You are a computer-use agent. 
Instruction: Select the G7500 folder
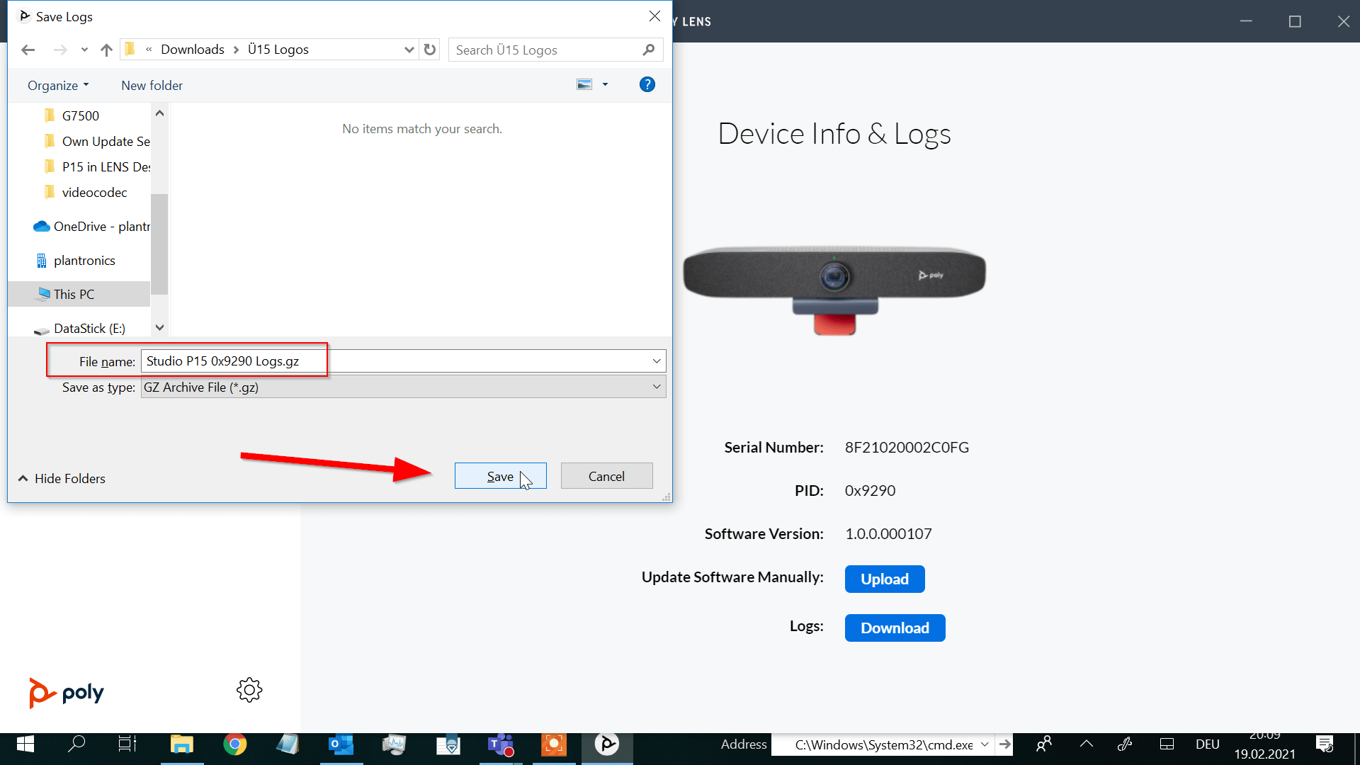[x=80, y=115]
